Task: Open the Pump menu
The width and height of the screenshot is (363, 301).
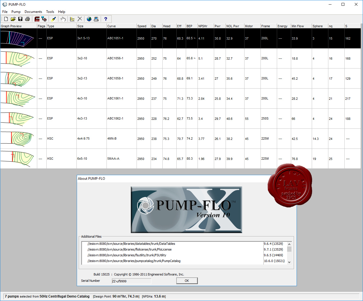Action: coord(16,12)
